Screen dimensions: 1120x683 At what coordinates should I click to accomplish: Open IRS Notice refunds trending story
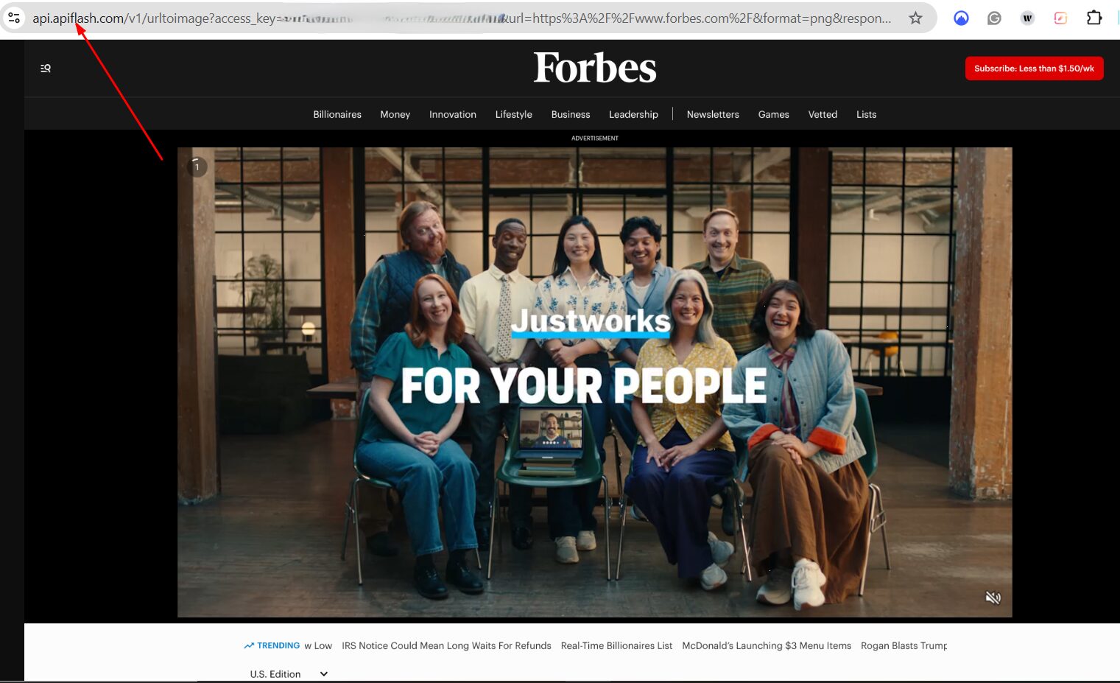446,645
